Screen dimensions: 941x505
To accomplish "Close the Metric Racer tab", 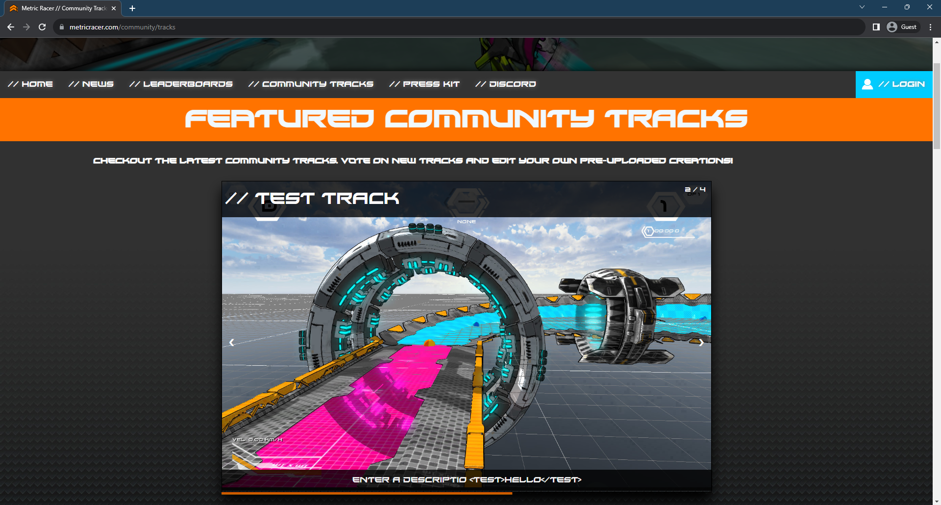I will [x=114, y=8].
